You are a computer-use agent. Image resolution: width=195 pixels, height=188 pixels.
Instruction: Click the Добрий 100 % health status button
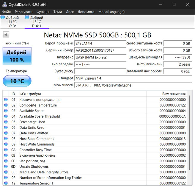pos(17,56)
